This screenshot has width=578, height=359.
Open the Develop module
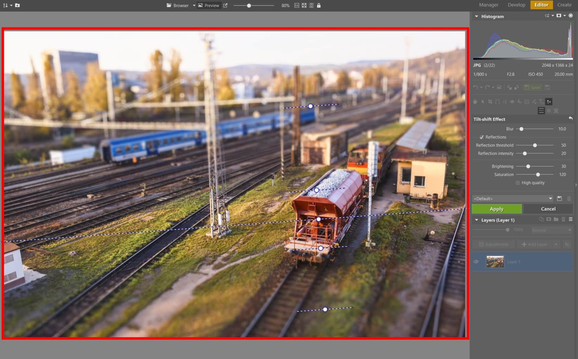(516, 5)
